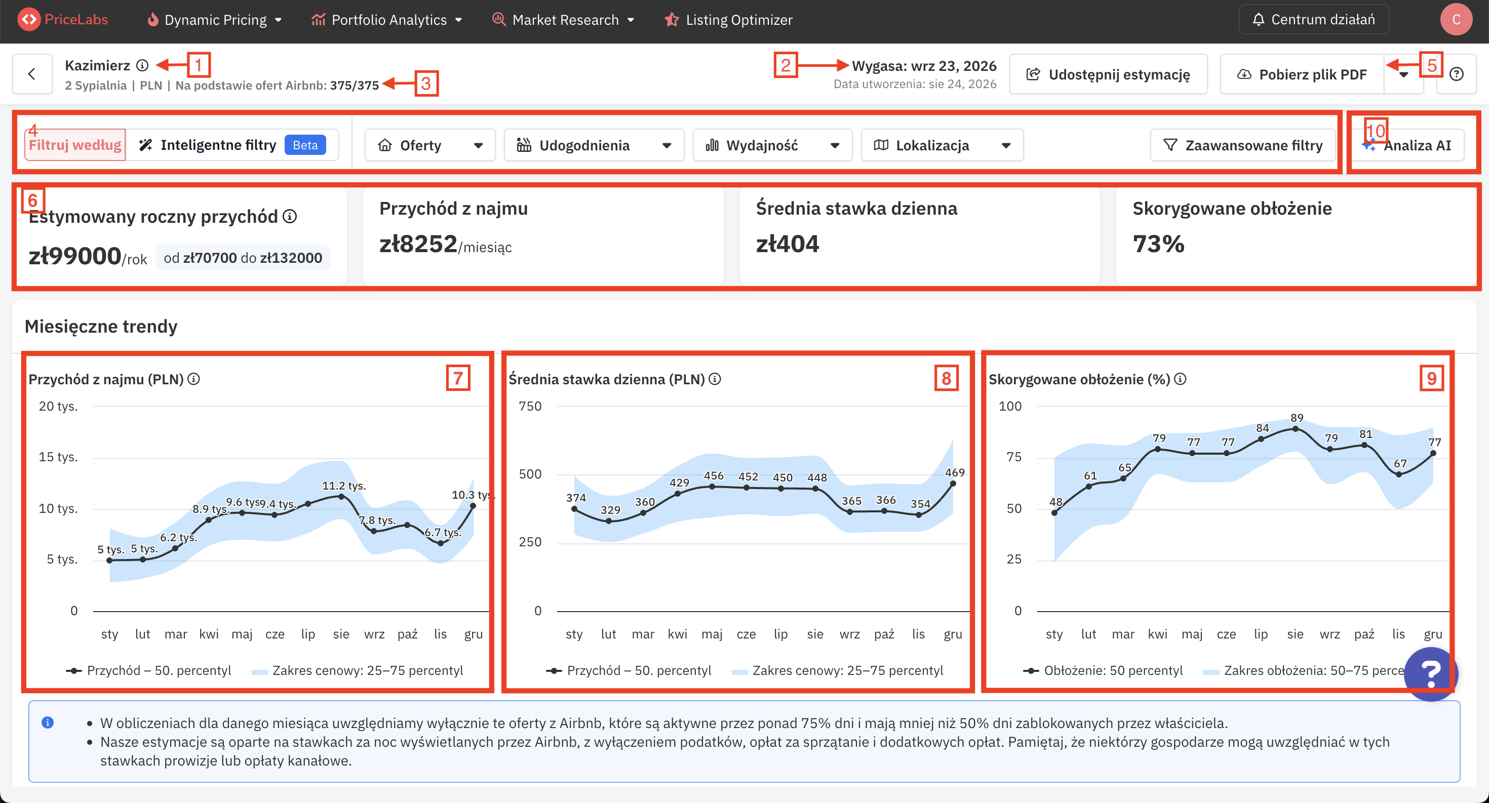Expand the Udogodnienia filter dropdown
Screen dimensions: 1489x803
(x=594, y=145)
